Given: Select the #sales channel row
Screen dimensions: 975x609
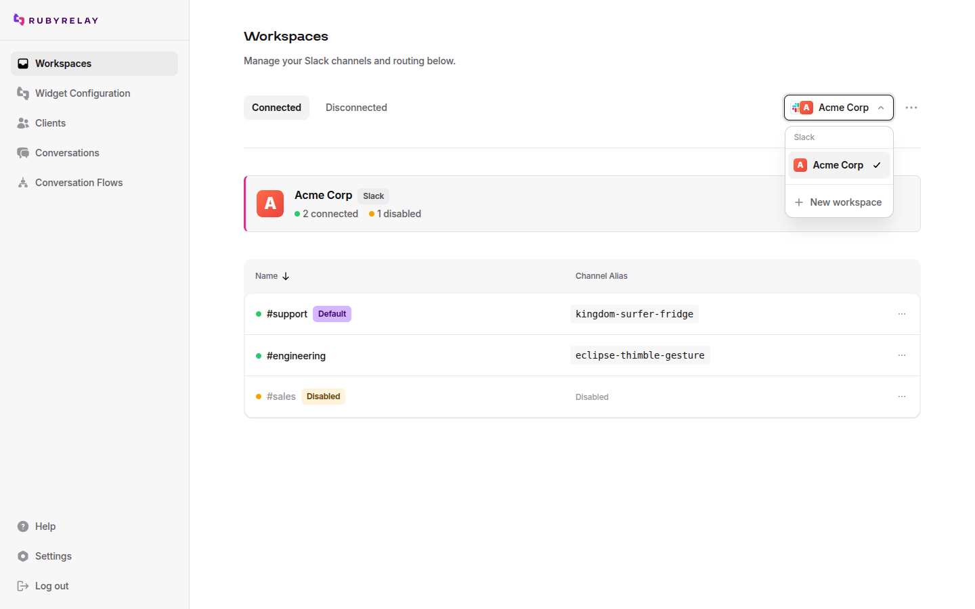Looking at the screenshot, I should click(x=582, y=397).
